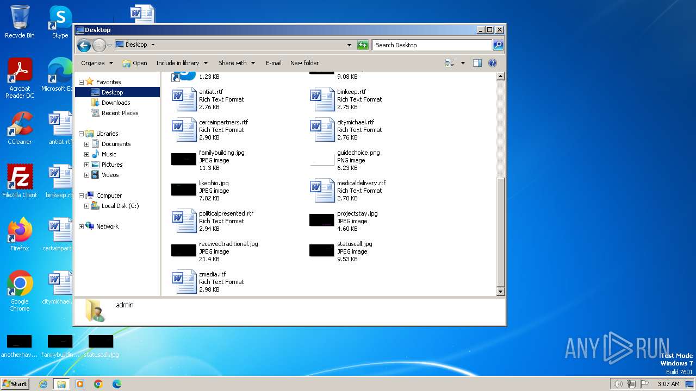Select citymichael.rtf document icon in Explorer
The image size is (696, 391).
(x=322, y=130)
